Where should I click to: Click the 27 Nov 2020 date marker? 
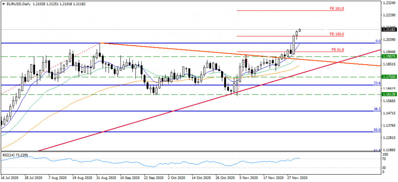[297, 178]
